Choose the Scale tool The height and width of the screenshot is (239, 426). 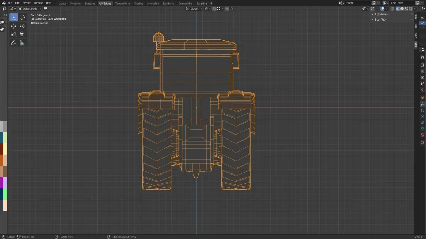(13, 34)
